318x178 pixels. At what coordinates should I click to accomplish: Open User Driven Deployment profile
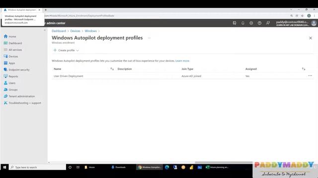[x=69, y=76]
